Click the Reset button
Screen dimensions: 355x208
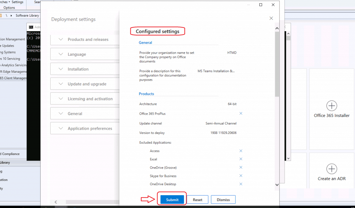click(x=197, y=200)
